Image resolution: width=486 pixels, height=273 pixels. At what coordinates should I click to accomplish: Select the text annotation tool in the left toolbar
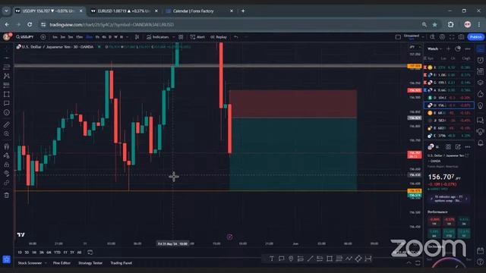point(7,103)
